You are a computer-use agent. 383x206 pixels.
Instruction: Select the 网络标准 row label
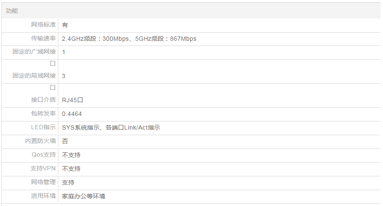[43, 24]
